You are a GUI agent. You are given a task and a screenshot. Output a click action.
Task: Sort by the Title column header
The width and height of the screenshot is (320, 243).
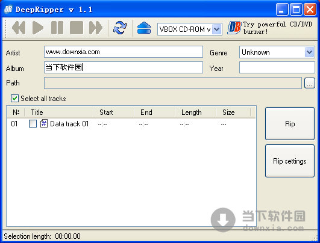59,112
